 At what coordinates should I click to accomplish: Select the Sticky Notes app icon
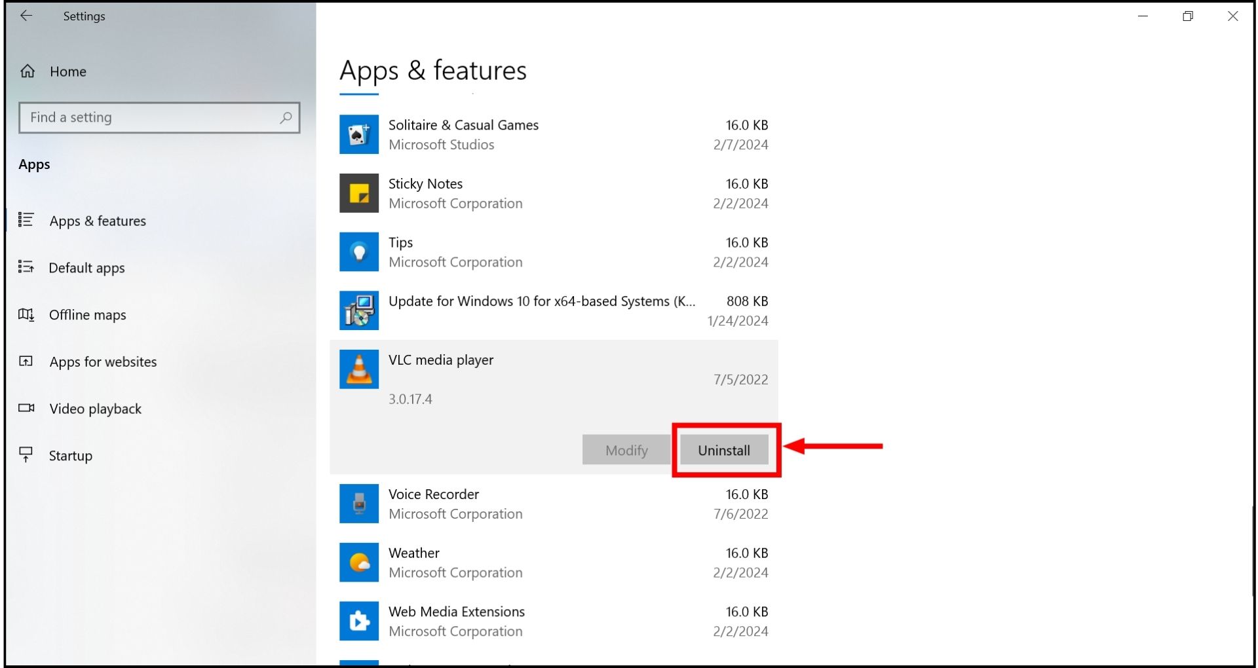point(358,193)
